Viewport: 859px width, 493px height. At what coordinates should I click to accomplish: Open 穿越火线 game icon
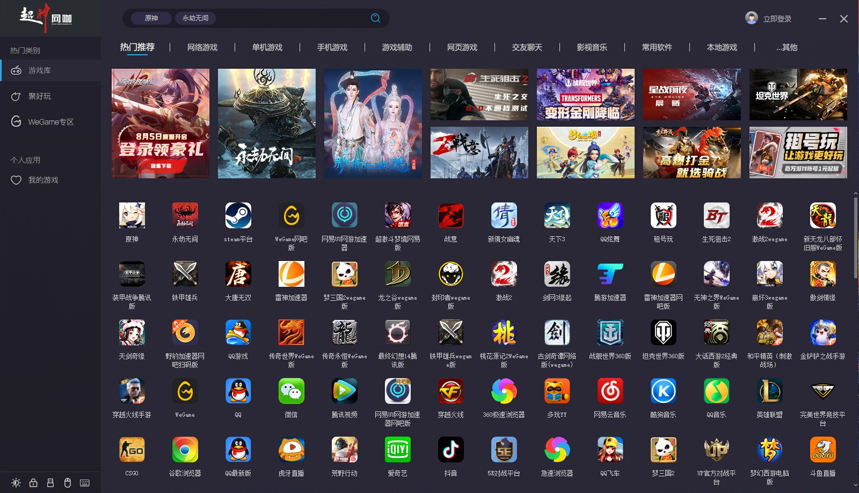pyautogui.click(x=451, y=391)
